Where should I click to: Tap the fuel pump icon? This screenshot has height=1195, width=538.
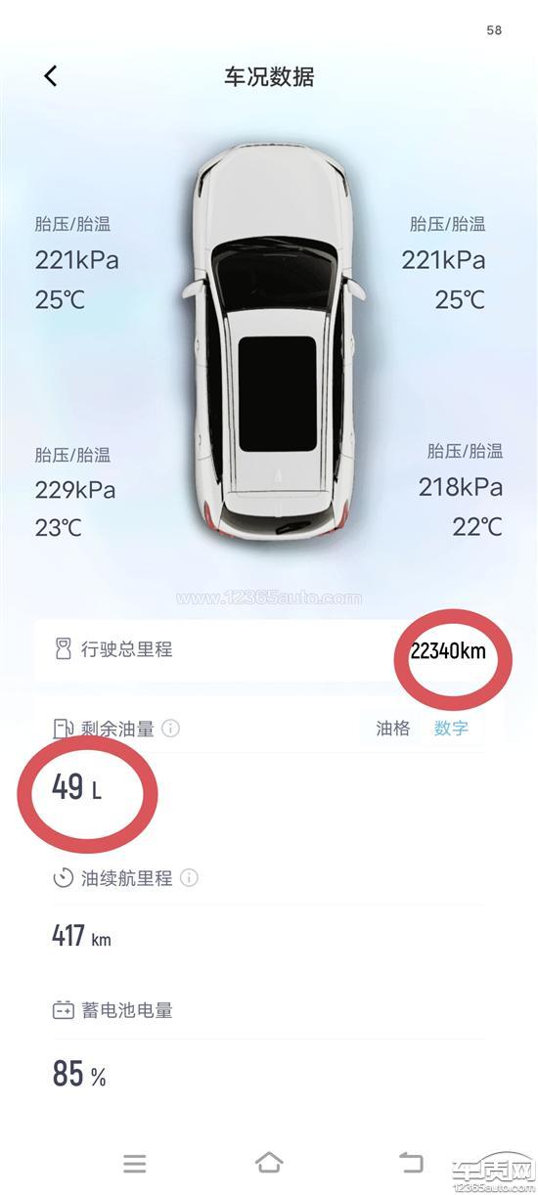[64, 729]
